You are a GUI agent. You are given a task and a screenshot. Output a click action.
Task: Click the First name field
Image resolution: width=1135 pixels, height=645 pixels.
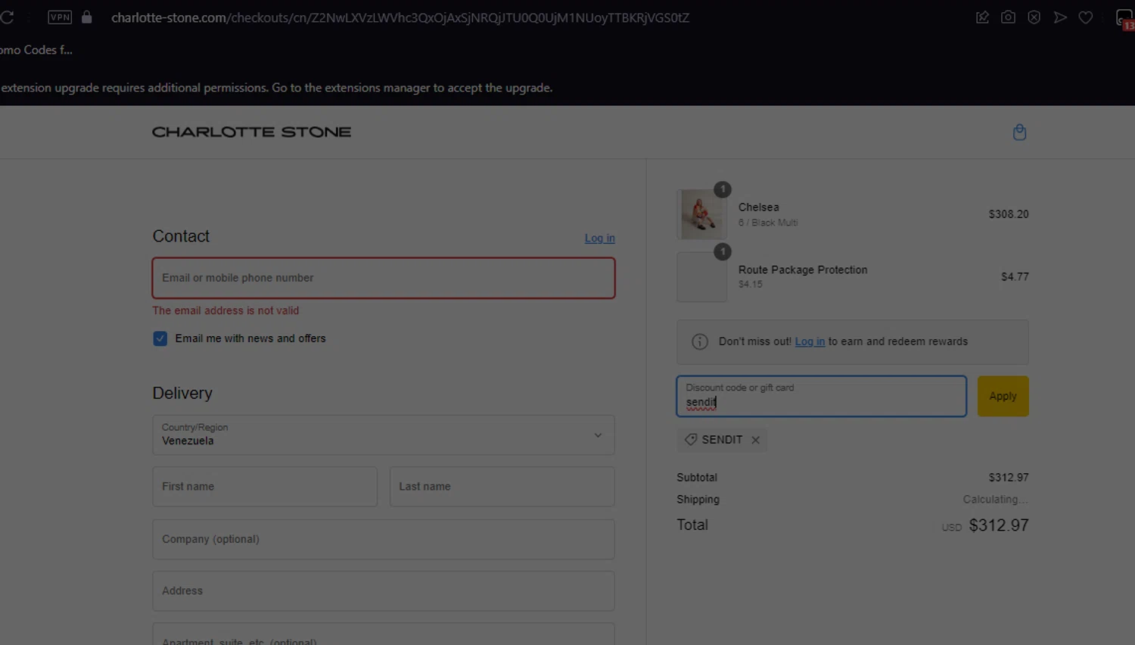(265, 486)
